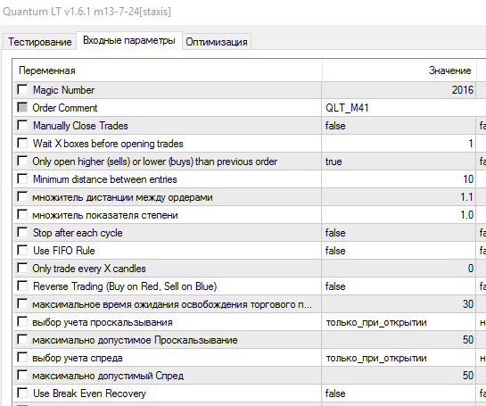Select Wait X boxes before opening trades label
The width and height of the screenshot is (486, 406).
click(x=108, y=144)
